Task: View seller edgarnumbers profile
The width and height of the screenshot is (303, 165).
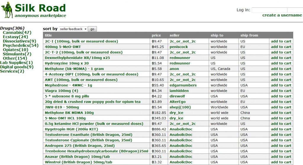Action: click(x=183, y=85)
